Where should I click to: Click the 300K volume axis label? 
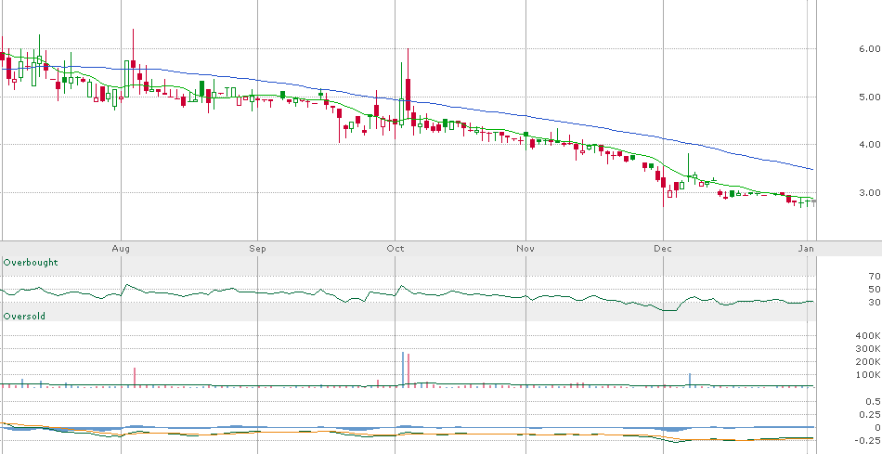pyautogui.click(x=869, y=349)
